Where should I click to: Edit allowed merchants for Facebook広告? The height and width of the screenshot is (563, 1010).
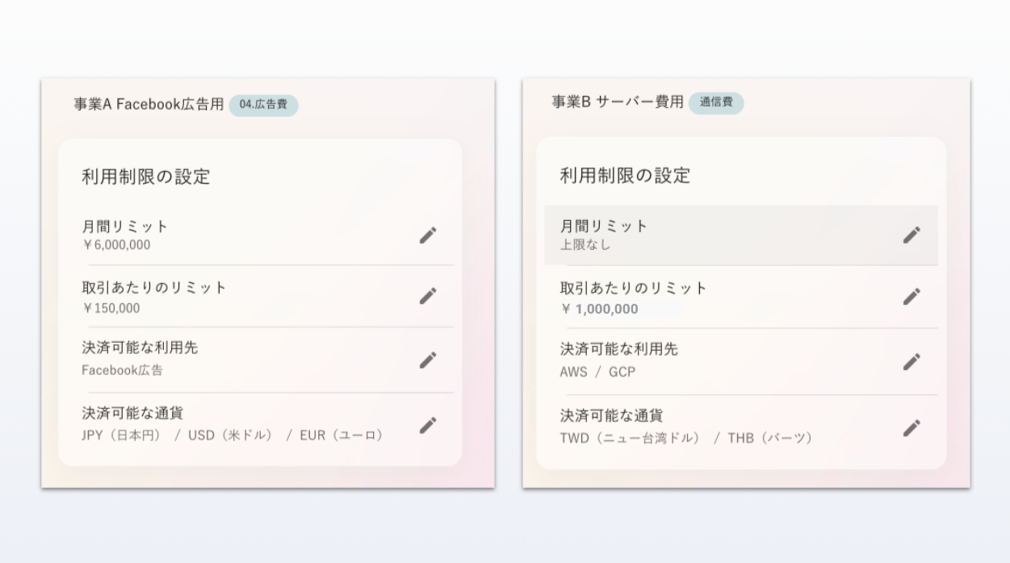[429, 361]
